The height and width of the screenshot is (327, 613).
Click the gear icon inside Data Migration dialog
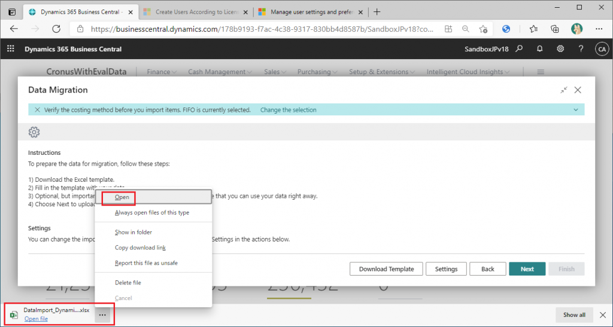pos(34,132)
